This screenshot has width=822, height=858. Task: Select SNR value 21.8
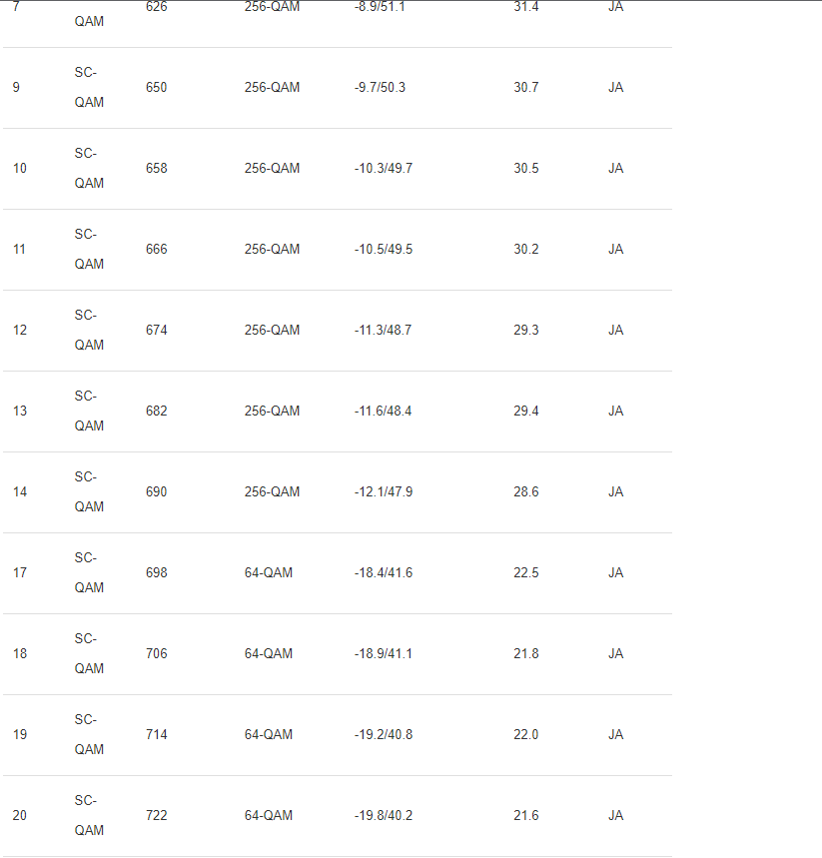tap(526, 654)
